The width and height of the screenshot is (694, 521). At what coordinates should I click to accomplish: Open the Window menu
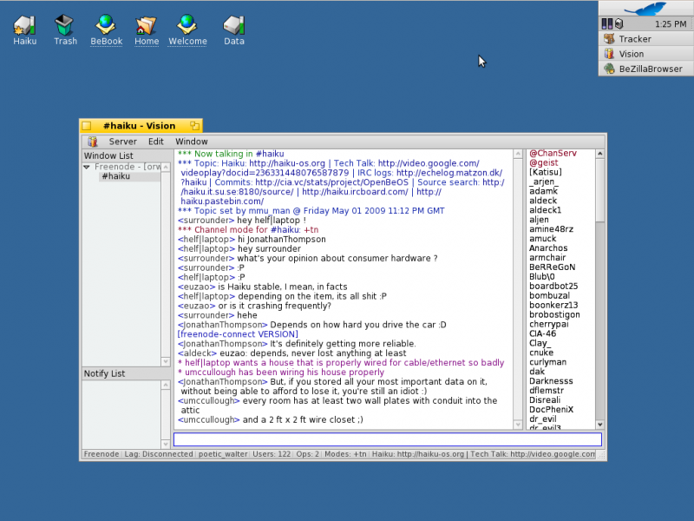pos(191,142)
